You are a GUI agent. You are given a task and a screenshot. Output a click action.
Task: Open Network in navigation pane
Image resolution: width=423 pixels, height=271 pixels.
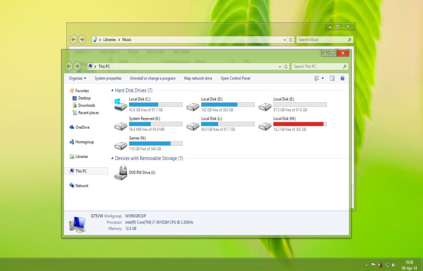[82, 185]
